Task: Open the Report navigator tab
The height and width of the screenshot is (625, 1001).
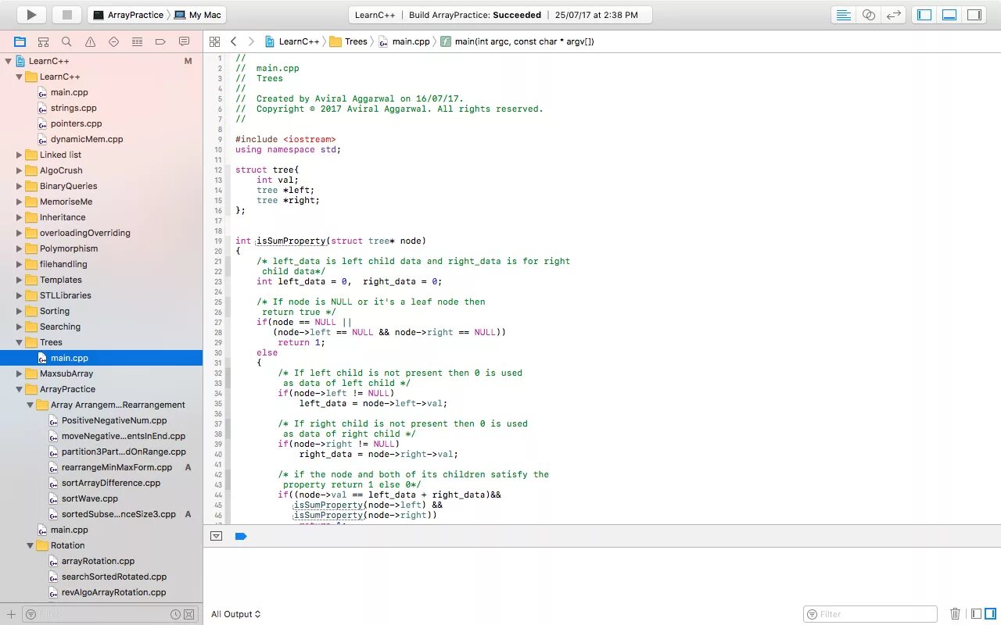Action: point(184,41)
